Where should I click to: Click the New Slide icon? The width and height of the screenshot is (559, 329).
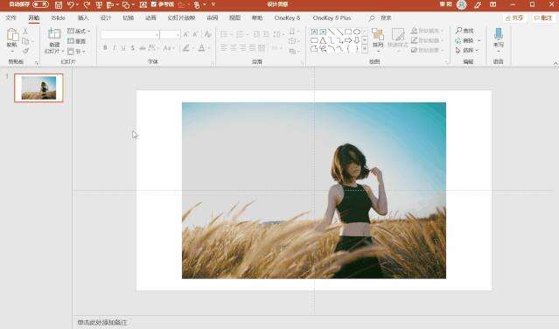[x=54, y=33]
